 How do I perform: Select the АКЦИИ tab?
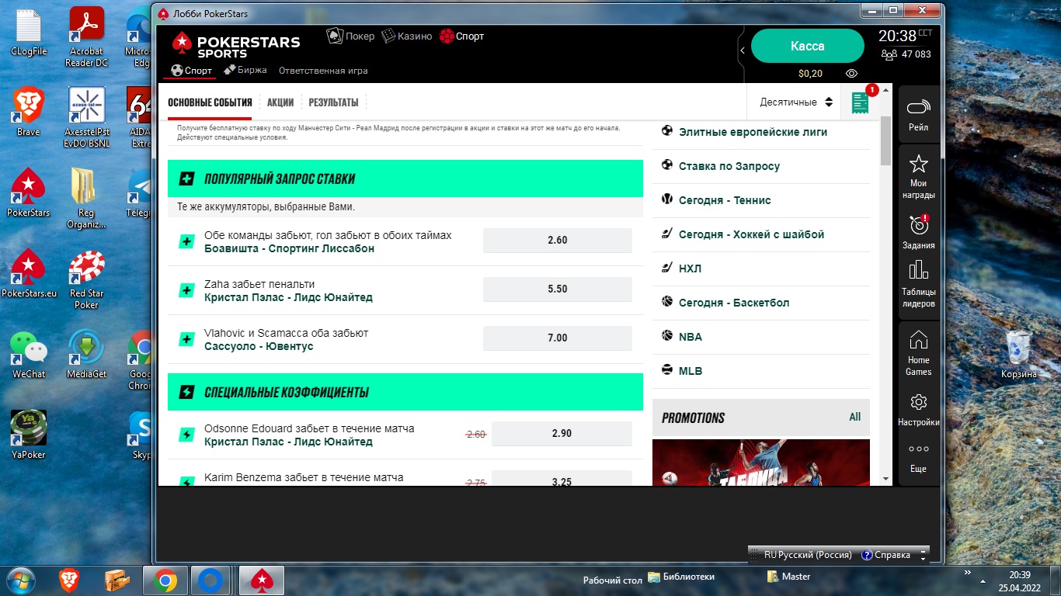[280, 102]
